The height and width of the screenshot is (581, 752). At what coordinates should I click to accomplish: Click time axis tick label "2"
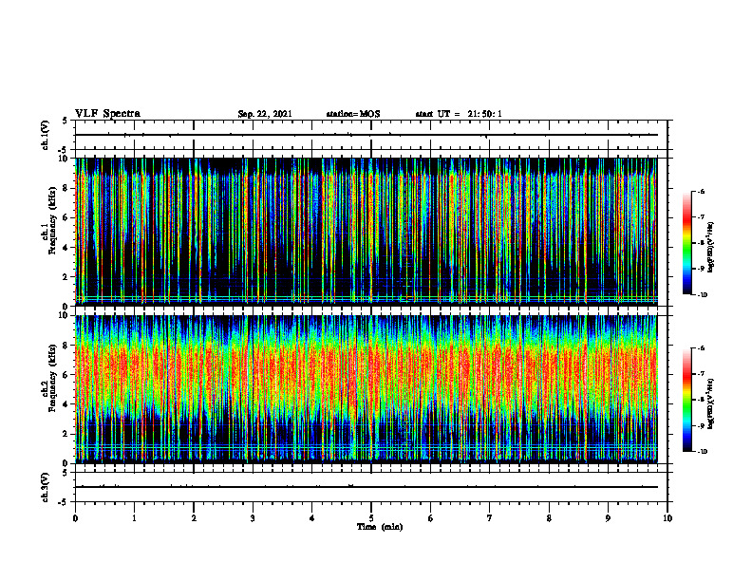[194, 518]
